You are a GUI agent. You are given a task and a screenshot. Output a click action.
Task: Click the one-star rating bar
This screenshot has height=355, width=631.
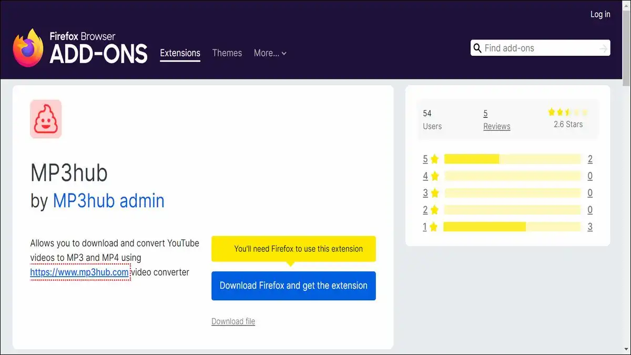click(512, 227)
